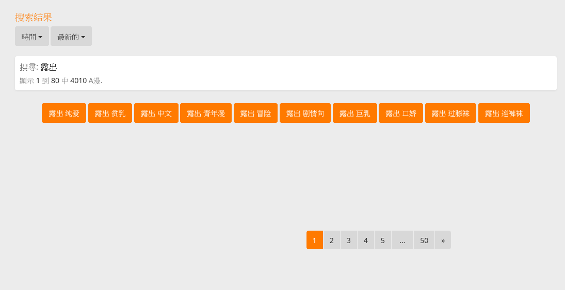The height and width of the screenshot is (290, 565).
Task: Open page 4 in pagination
Action: (x=365, y=240)
